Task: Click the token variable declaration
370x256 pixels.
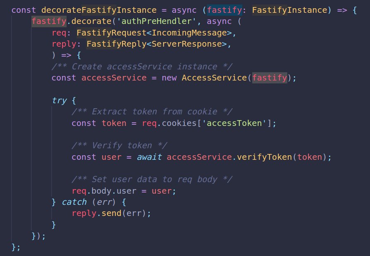Action: coord(114,123)
